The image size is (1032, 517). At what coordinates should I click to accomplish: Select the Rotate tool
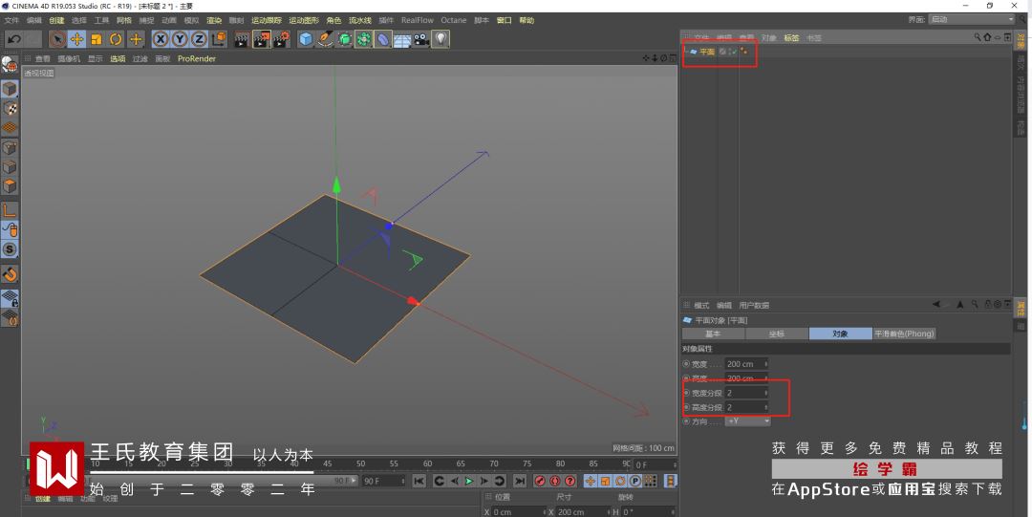[x=116, y=39]
